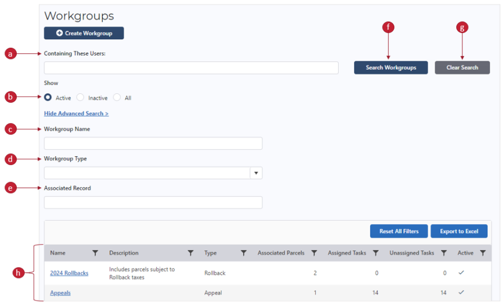This screenshot has width=504, height=305.
Task: Click the Type column filter icon
Action: coord(243,253)
